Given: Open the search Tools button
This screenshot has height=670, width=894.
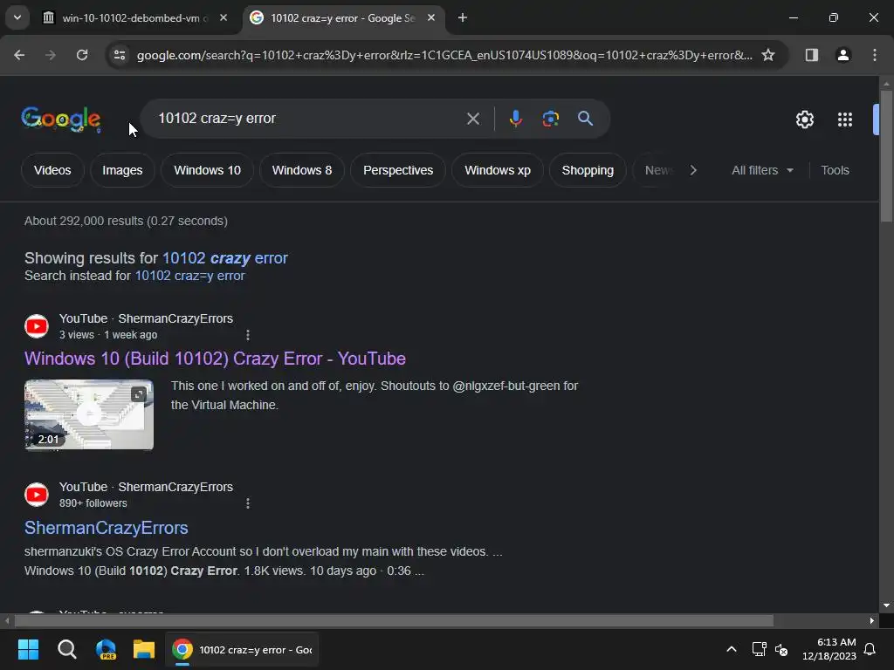Looking at the screenshot, I should coord(835,170).
